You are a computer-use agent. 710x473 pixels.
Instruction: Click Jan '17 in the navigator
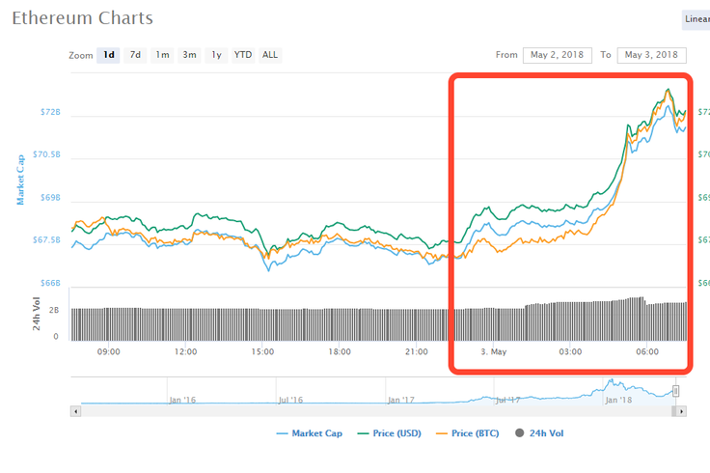400,400
